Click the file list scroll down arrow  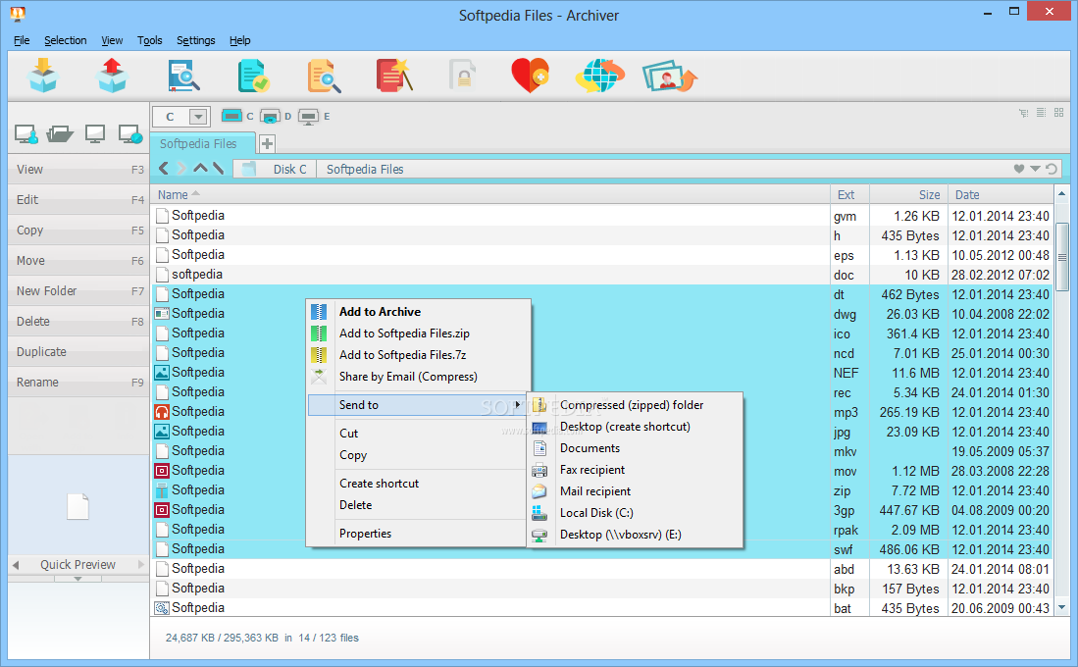[x=1062, y=607]
